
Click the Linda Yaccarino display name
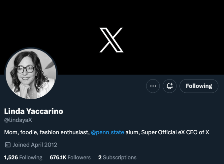34,111
